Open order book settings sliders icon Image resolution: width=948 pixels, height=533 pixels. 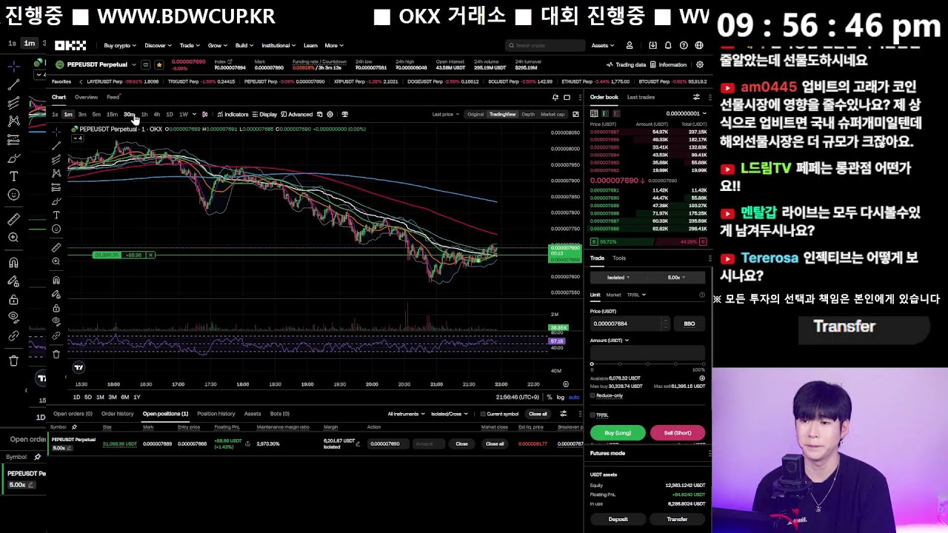coord(696,97)
